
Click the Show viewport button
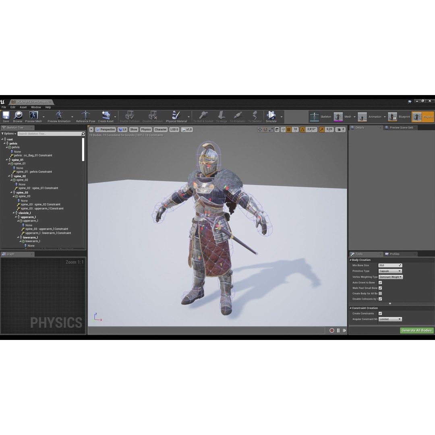pos(134,130)
